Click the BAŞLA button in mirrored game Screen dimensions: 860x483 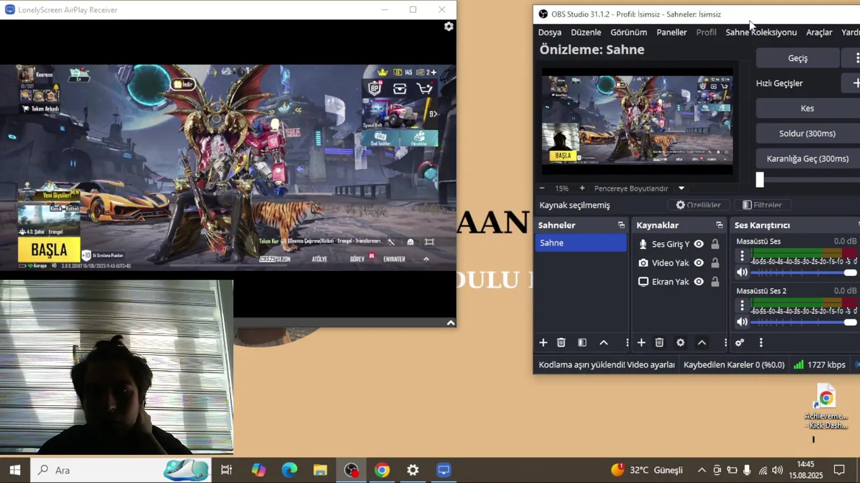click(49, 250)
